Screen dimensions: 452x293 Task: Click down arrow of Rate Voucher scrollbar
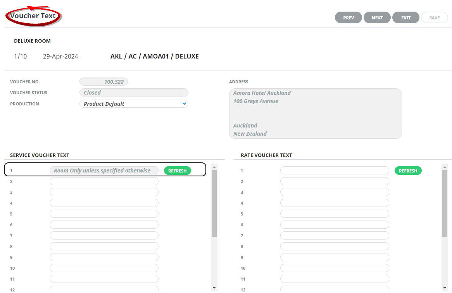[x=445, y=288]
